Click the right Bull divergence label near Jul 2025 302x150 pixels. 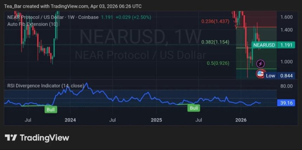pos(194,108)
